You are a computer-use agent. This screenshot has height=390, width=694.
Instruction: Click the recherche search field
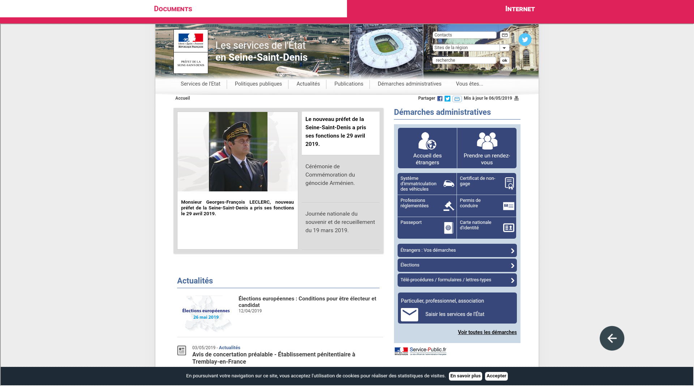tap(464, 60)
